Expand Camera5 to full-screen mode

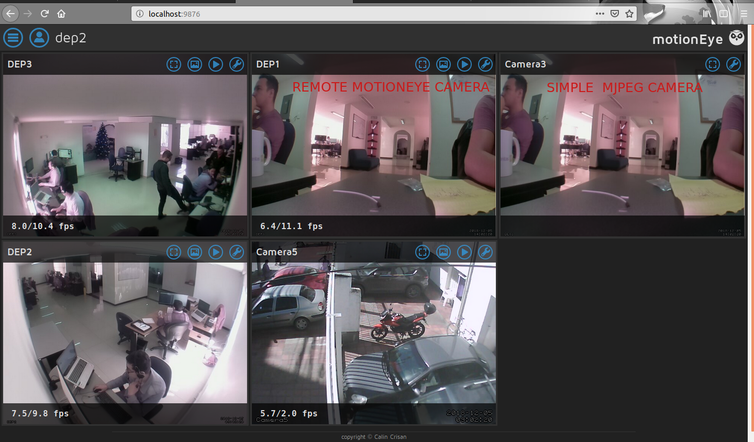click(423, 252)
